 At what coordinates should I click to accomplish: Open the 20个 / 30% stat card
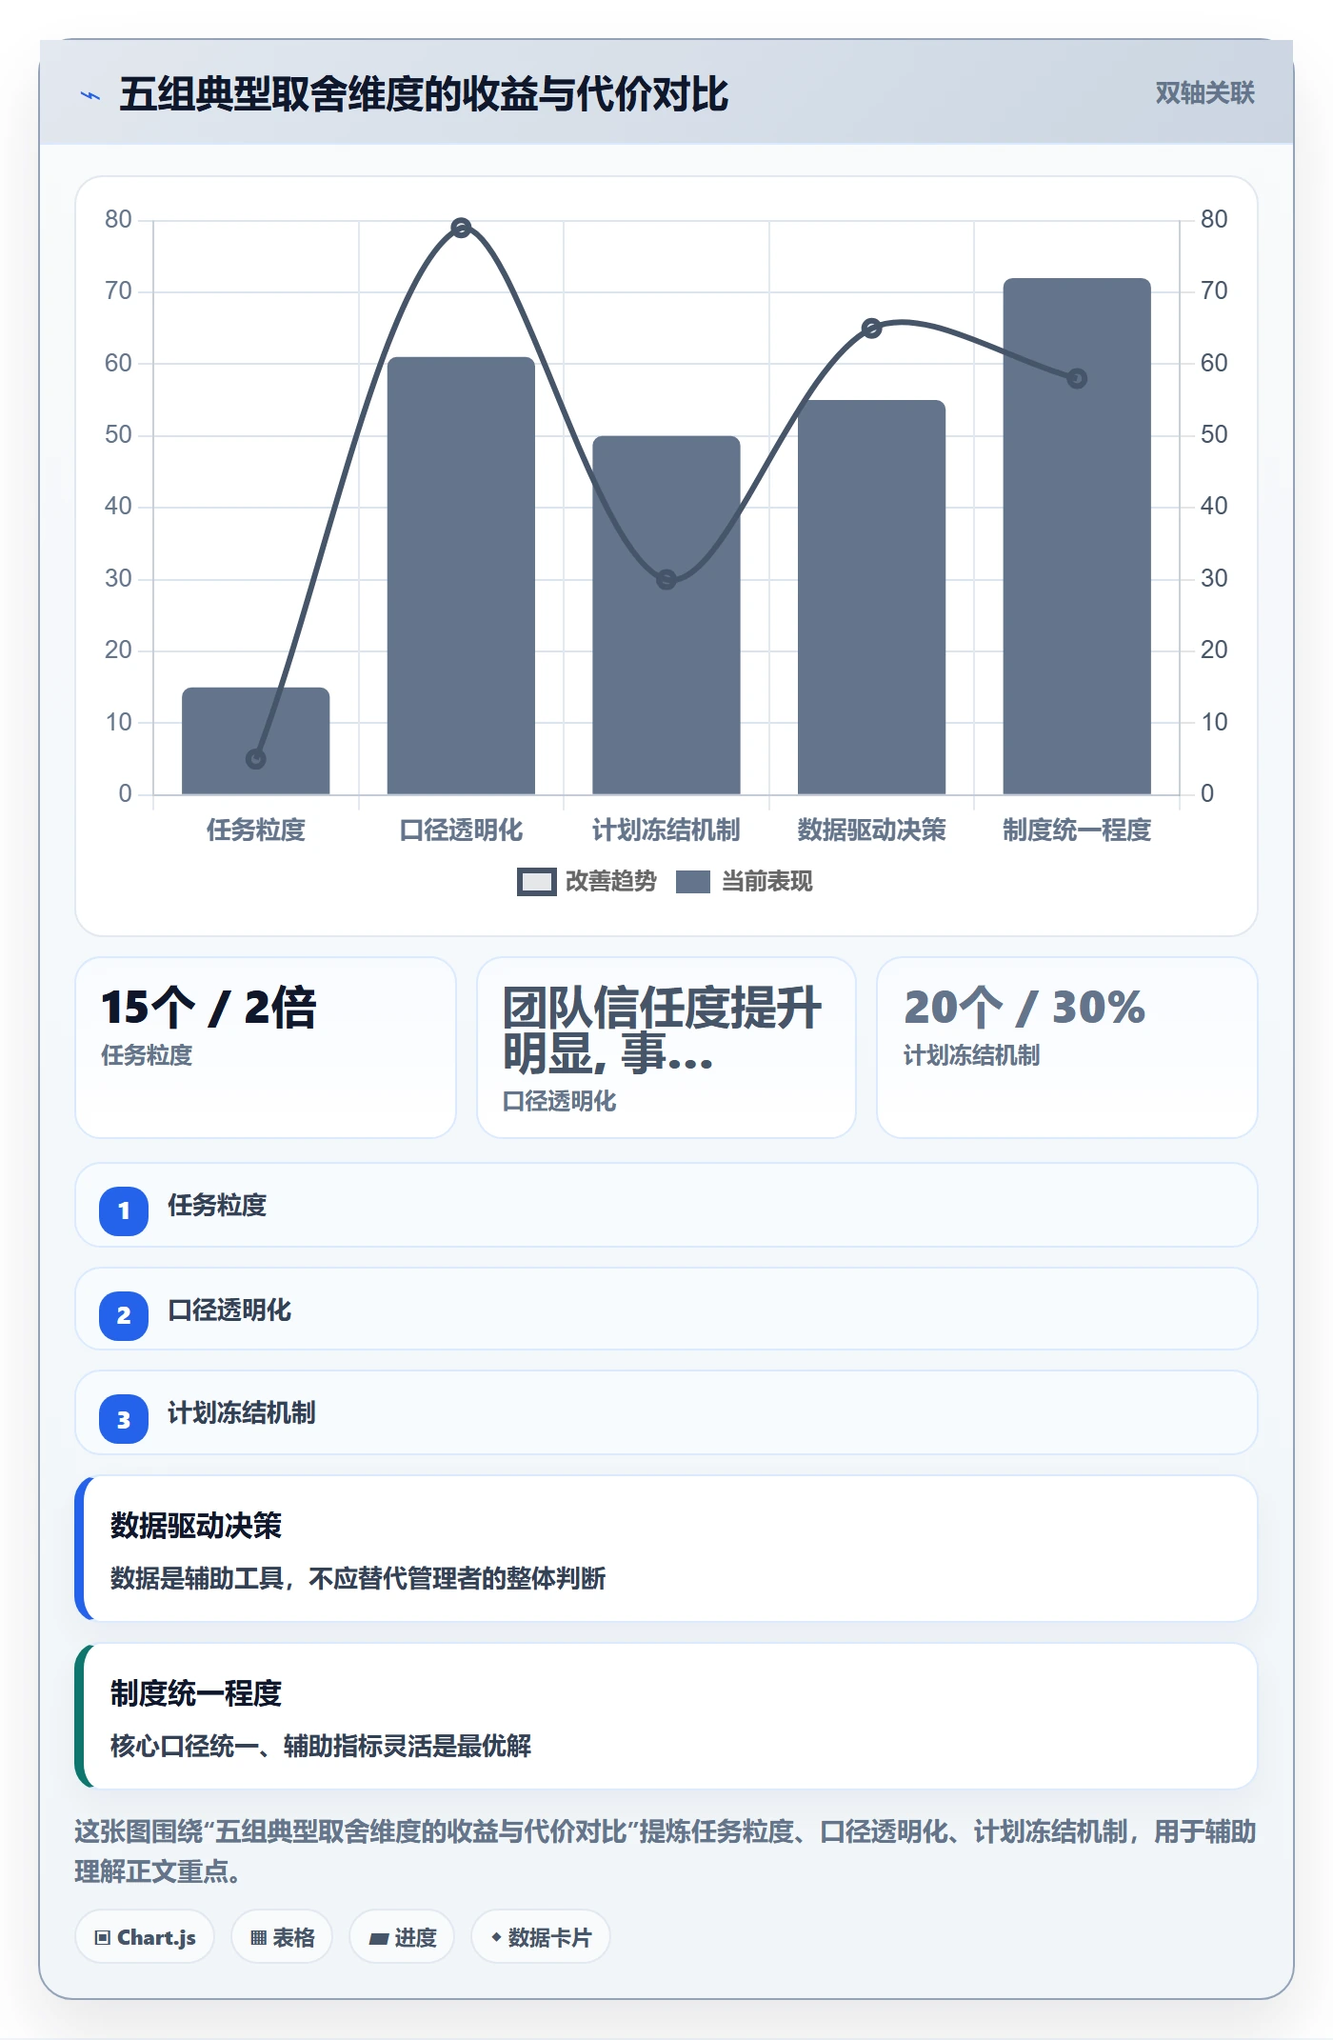[x=1067, y=1047]
